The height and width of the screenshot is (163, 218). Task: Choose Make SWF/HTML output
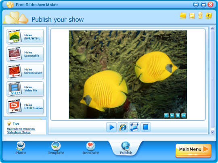pos(25,37)
